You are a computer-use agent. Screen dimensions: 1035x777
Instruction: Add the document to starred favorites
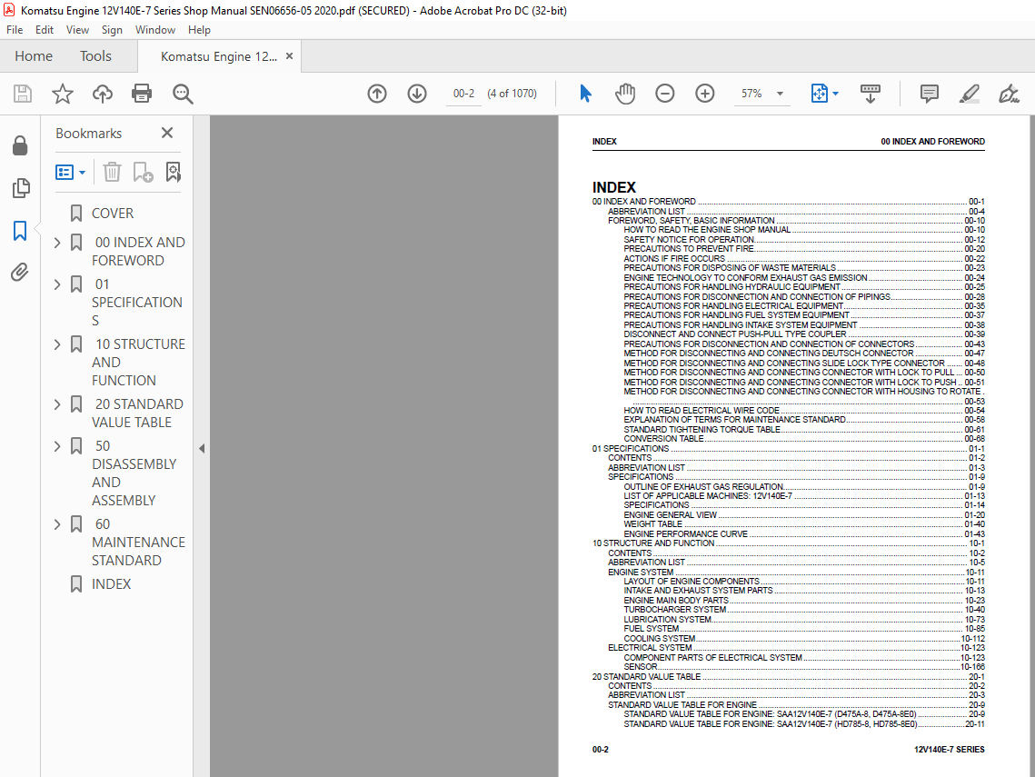63,94
